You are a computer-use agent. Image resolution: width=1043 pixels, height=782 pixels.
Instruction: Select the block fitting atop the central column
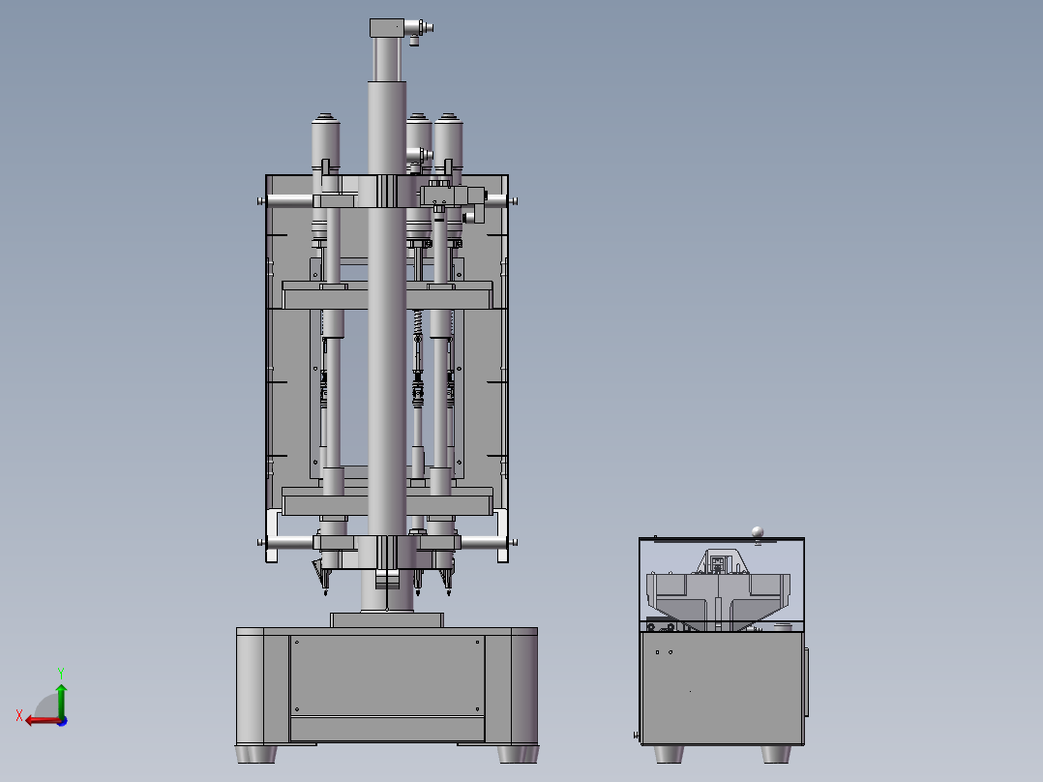pos(386,28)
